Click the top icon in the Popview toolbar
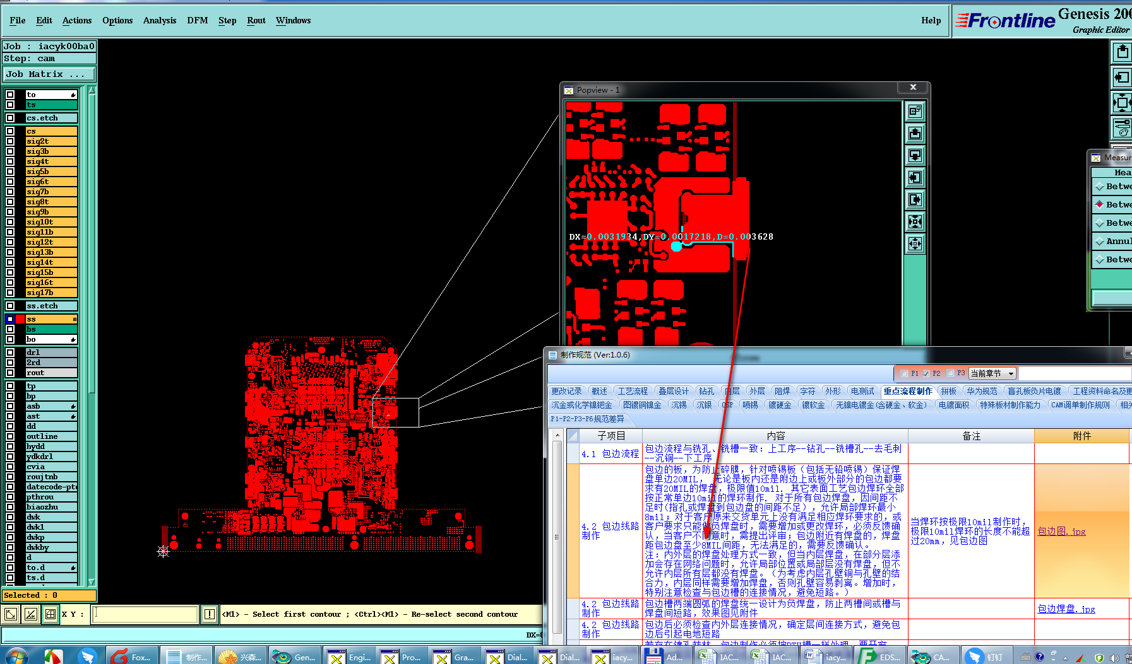1132x664 pixels. (x=915, y=112)
